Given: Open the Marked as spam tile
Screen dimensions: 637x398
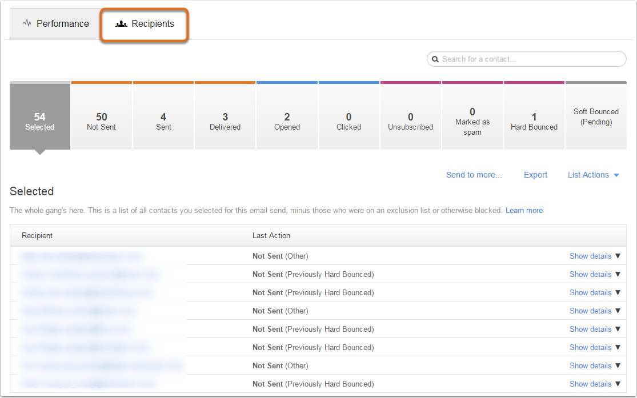Looking at the screenshot, I should coord(472,116).
